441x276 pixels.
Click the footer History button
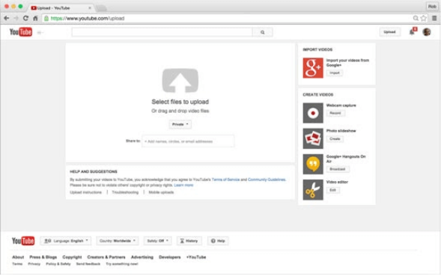point(189,241)
